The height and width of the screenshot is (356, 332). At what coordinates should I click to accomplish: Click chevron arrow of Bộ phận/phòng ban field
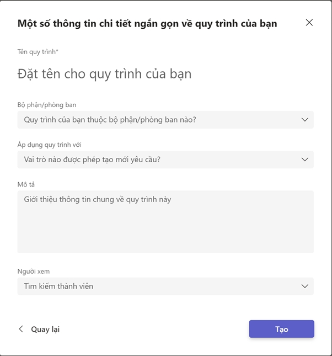coord(304,120)
